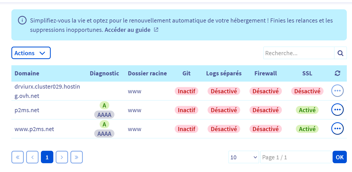Go to the first page
Image resolution: width=352 pixels, height=172 pixels.
tap(18, 157)
